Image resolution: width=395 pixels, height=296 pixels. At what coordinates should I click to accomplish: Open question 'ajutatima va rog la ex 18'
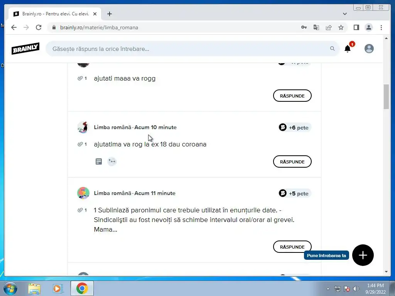coord(150,144)
